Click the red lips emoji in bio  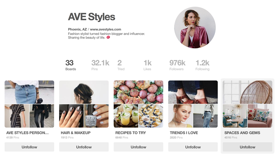click(x=108, y=37)
